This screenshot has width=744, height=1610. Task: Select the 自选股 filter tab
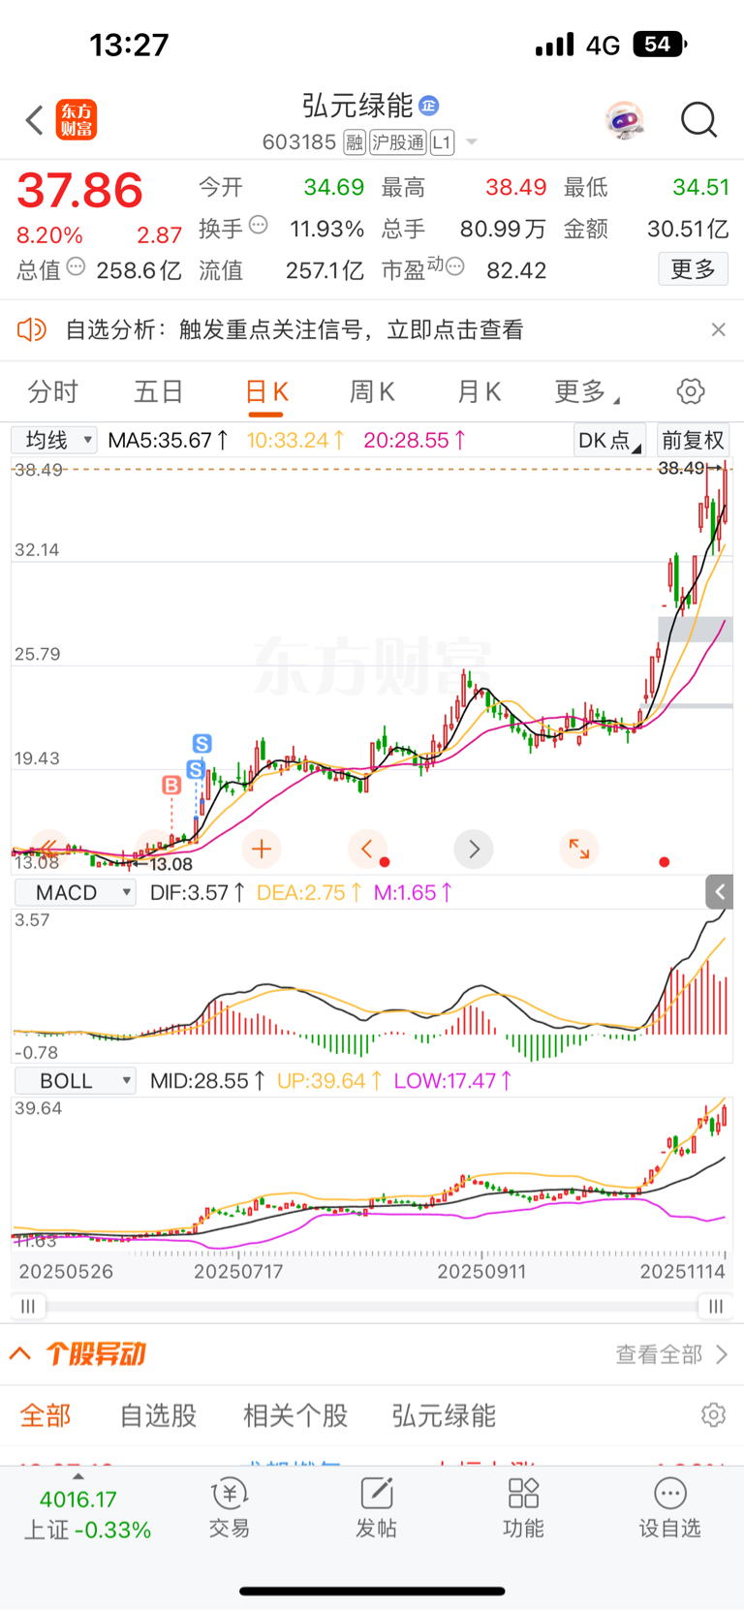158,1415
